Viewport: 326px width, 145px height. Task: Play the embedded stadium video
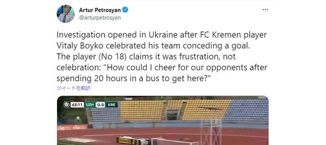pyautogui.click(x=163, y=120)
